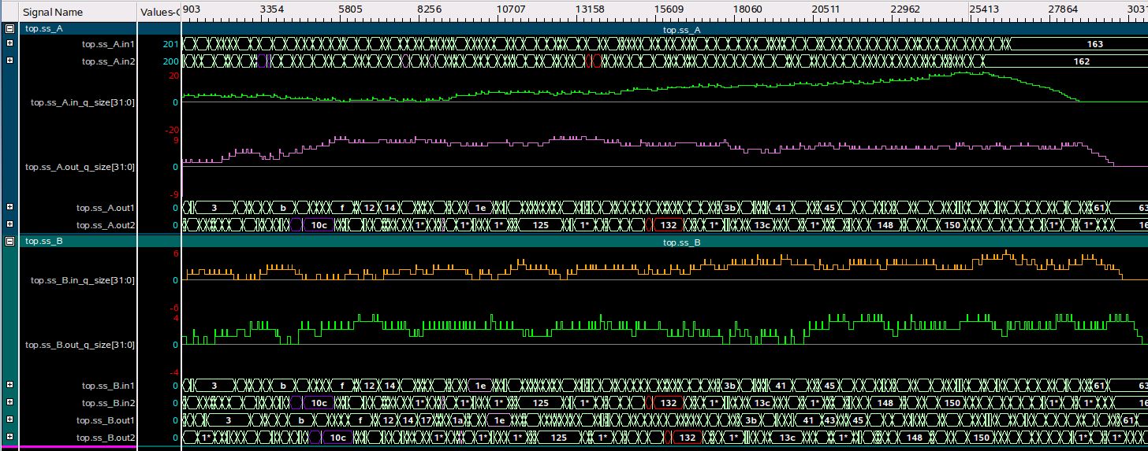Expand the top.ss_A.in1 bus signal
The width and height of the screenshot is (1148, 451).
click(9, 44)
